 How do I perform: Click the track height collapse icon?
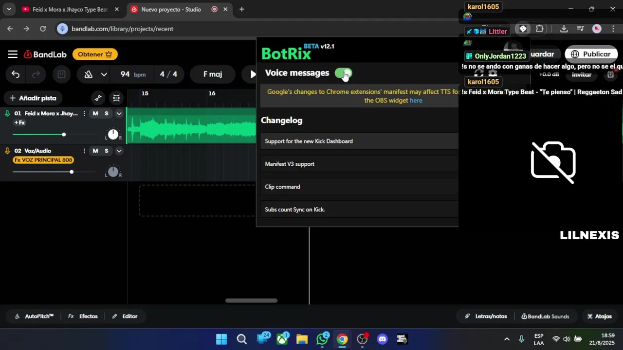pos(116,98)
